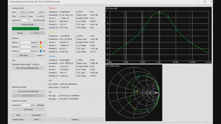Click the greyed Stop sweep button

pyautogui.click(x=37, y=33)
